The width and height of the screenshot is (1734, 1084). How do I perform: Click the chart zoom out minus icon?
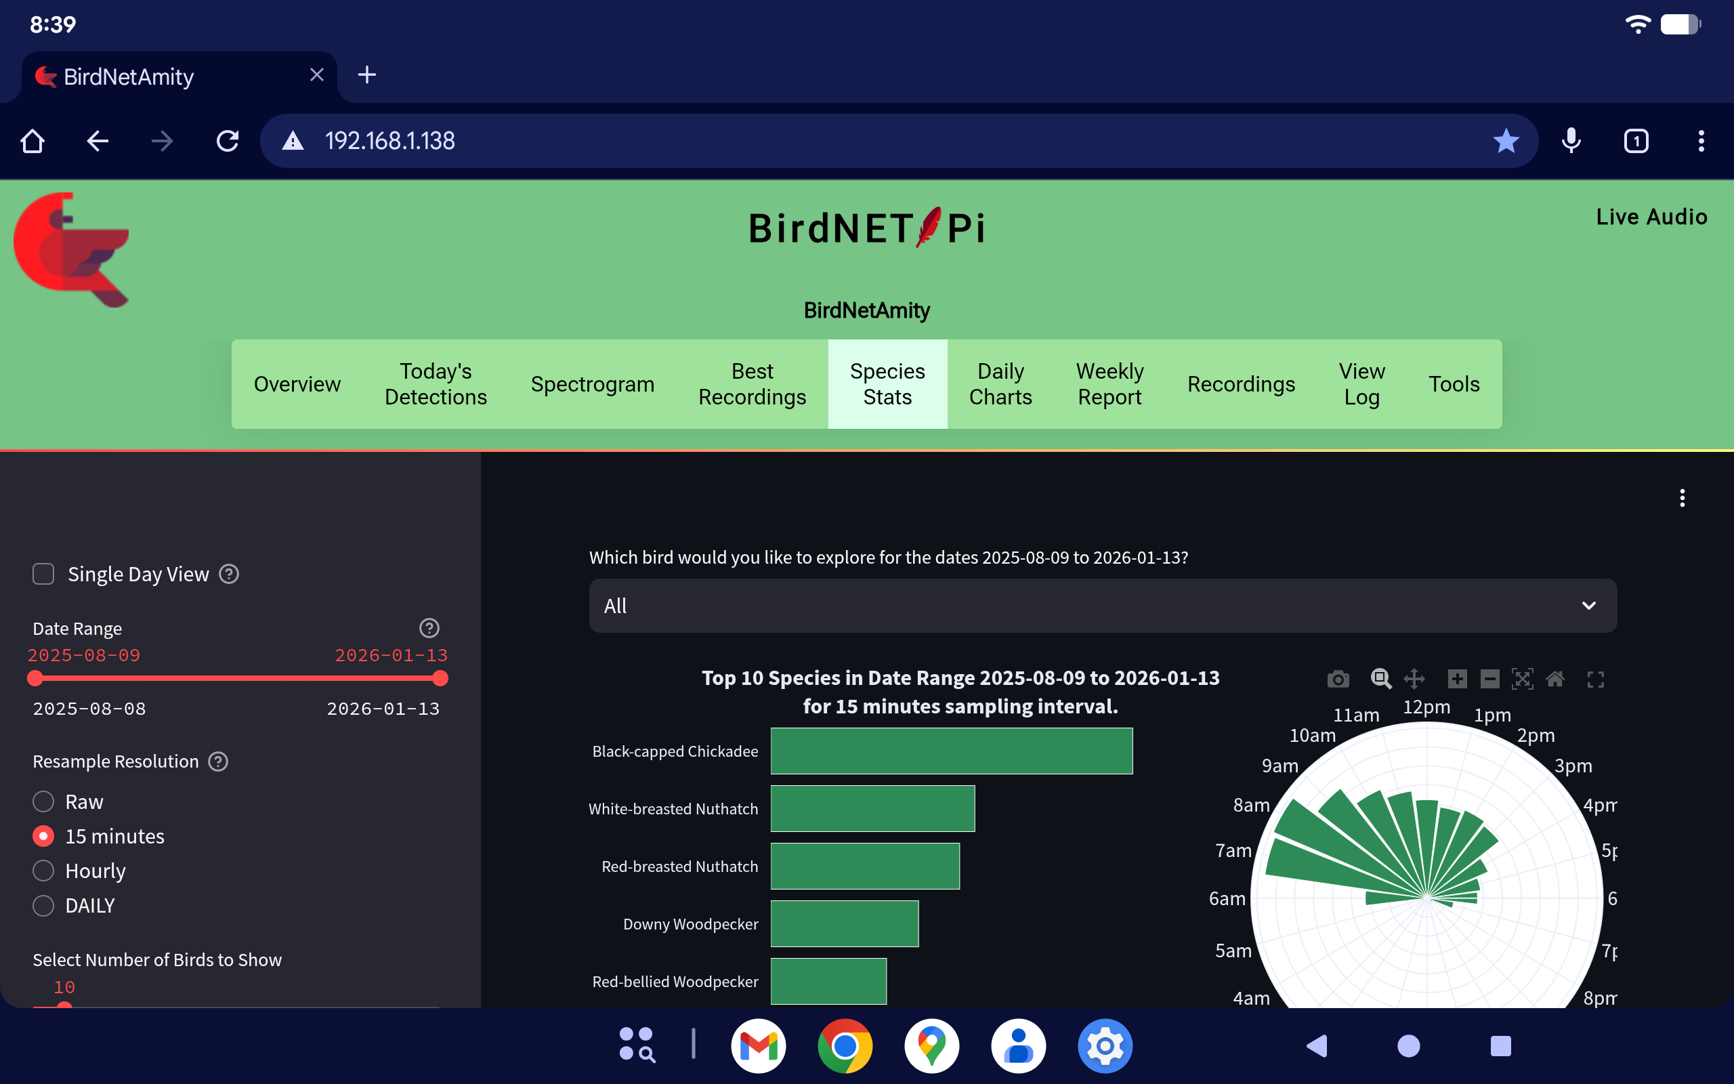tap(1489, 678)
